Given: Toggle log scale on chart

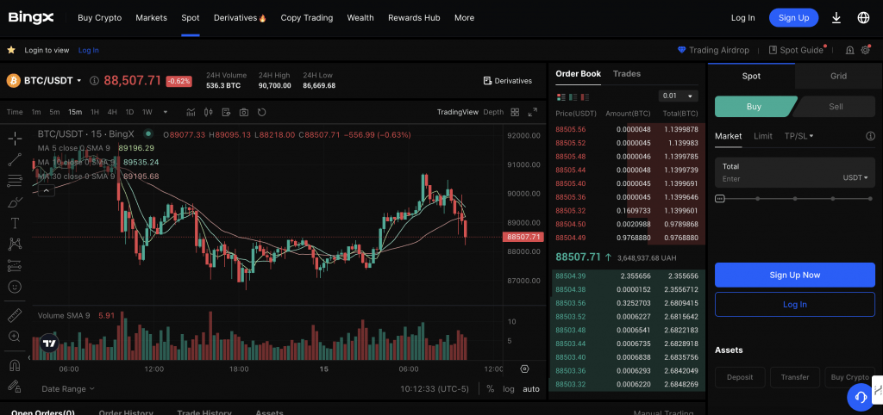Looking at the screenshot, I should click(x=509, y=388).
